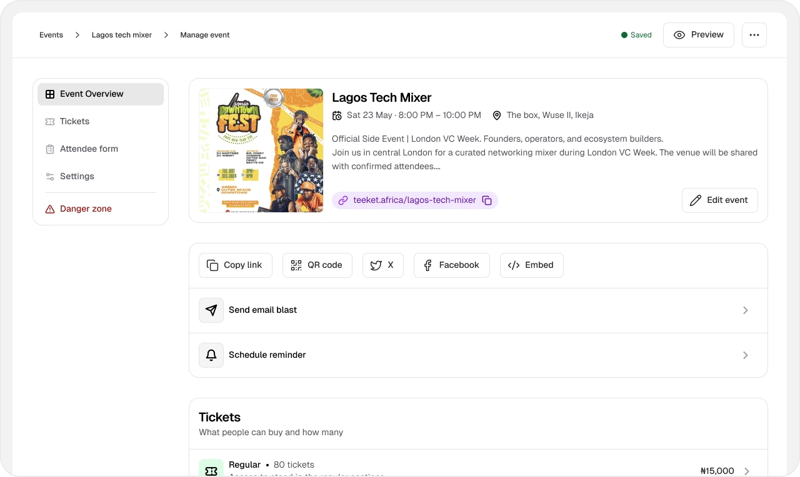Viewport: 800px width, 477px height.
Task: Navigate to Lagos tech mixer breadcrumb
Action: pos(122,35)
